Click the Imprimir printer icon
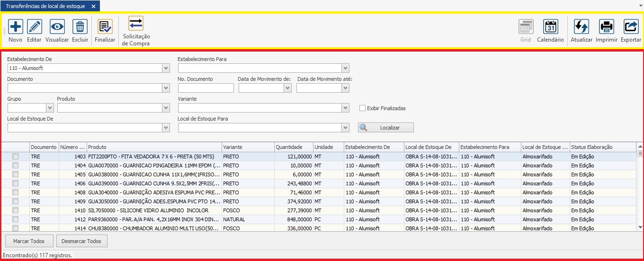The image size is (644, 261). point(607,26)
